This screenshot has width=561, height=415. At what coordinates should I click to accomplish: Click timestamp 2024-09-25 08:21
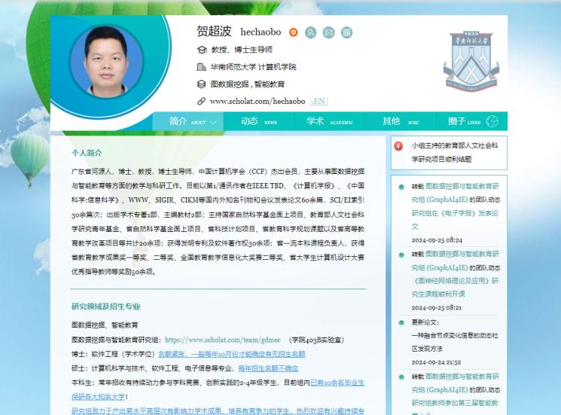pyautogui.click(x=437, y=307)
